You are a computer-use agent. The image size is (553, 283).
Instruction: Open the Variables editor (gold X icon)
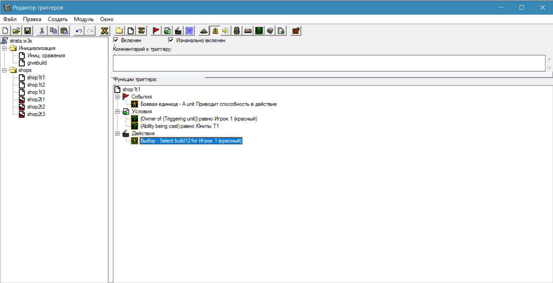pos(105,31)
